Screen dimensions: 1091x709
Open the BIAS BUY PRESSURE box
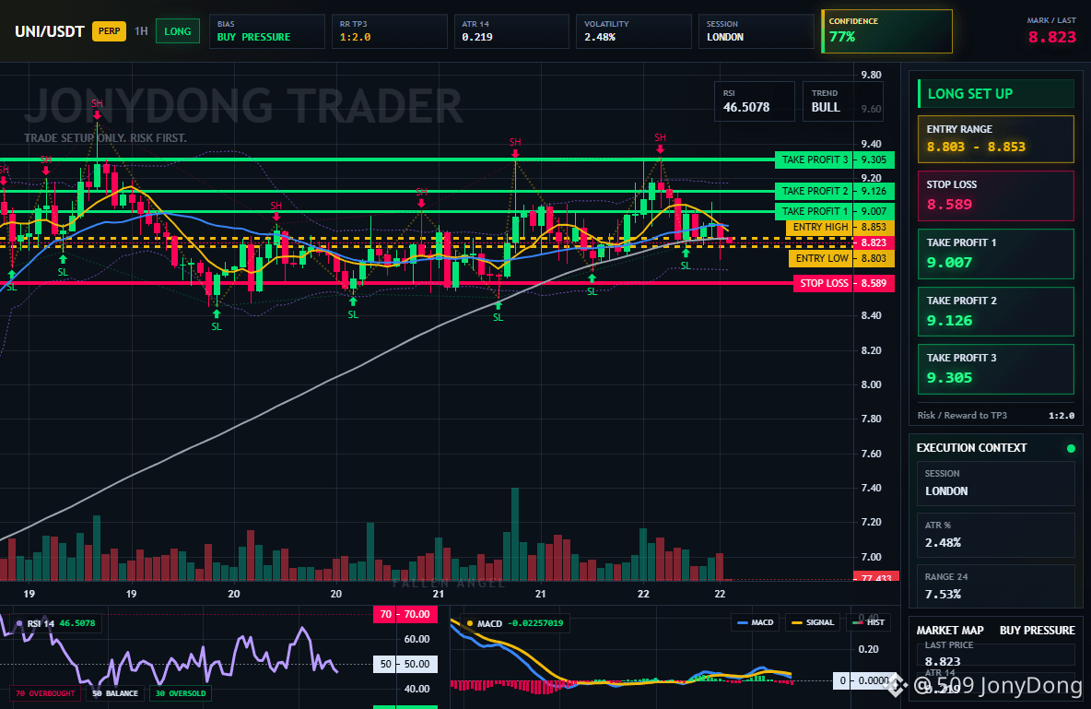(x=267, y=30)
